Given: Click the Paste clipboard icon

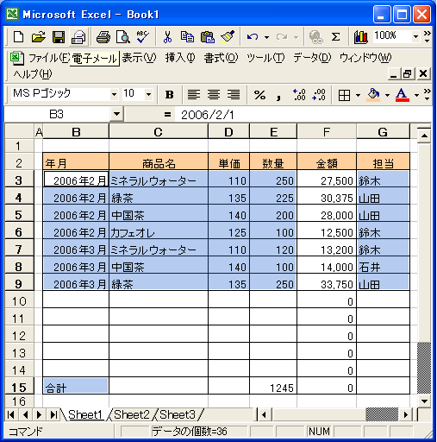Looking at the screenshot, I should [208, 37].
